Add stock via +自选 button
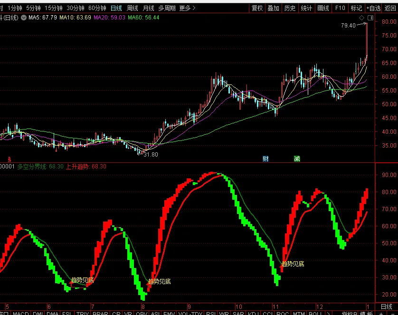 point(373,8)
